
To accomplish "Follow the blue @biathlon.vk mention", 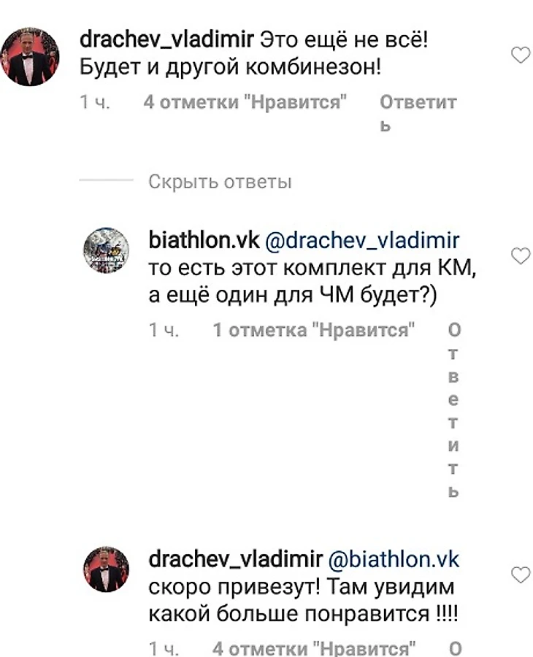I will pos(394,560).
